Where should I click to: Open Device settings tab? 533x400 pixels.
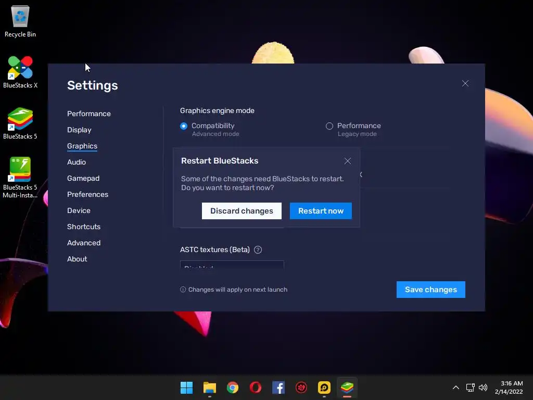coord(79,210)
